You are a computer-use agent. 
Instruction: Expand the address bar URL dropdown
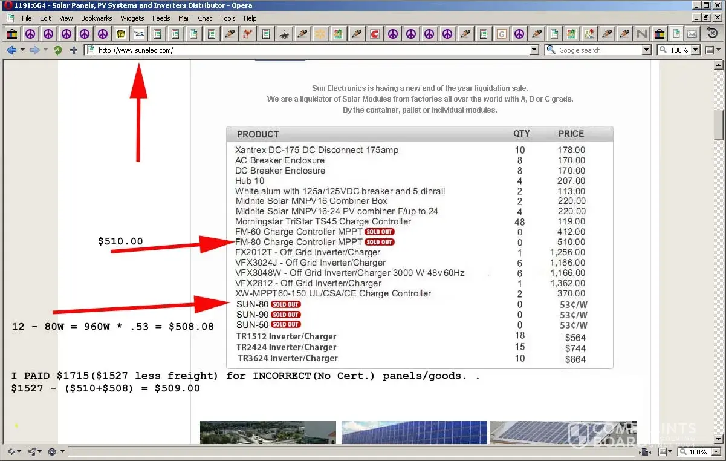tap(534, 50)
